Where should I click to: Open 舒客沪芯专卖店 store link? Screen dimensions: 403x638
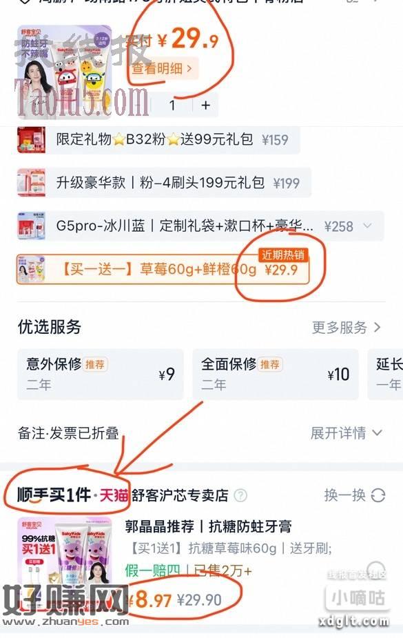[x=180, y=495]
